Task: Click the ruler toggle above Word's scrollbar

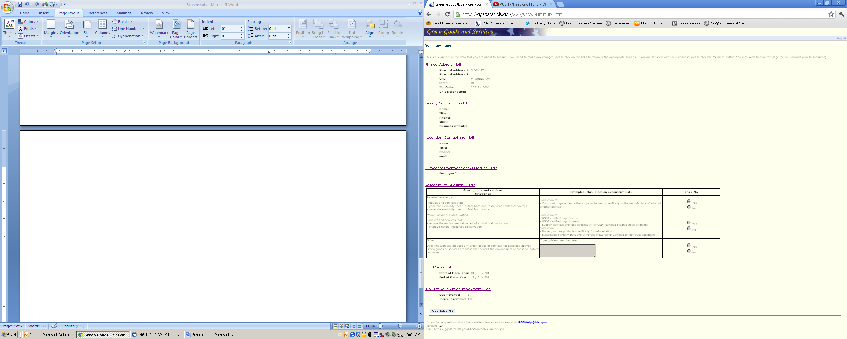Action: tap(421, 51)
